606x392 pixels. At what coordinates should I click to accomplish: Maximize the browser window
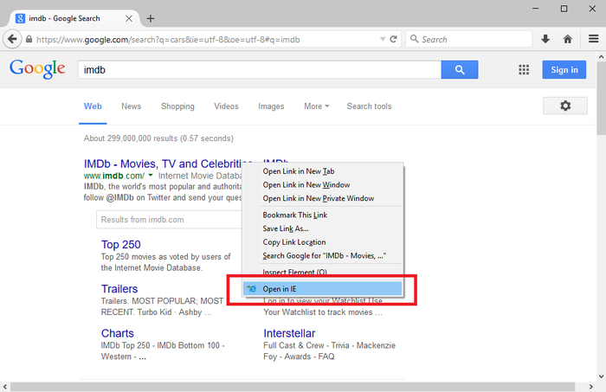point(564,9)
